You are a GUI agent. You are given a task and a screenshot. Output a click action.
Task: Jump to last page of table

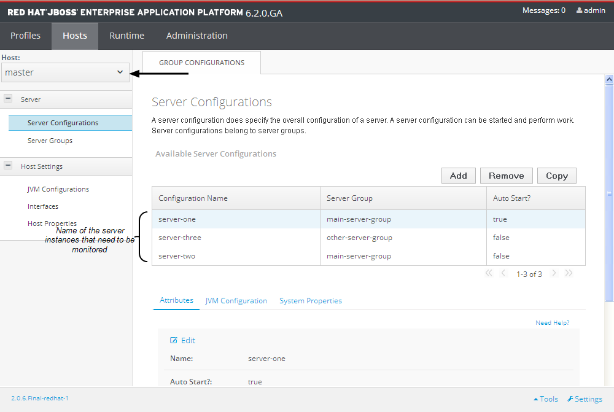[x=569, y=273]
